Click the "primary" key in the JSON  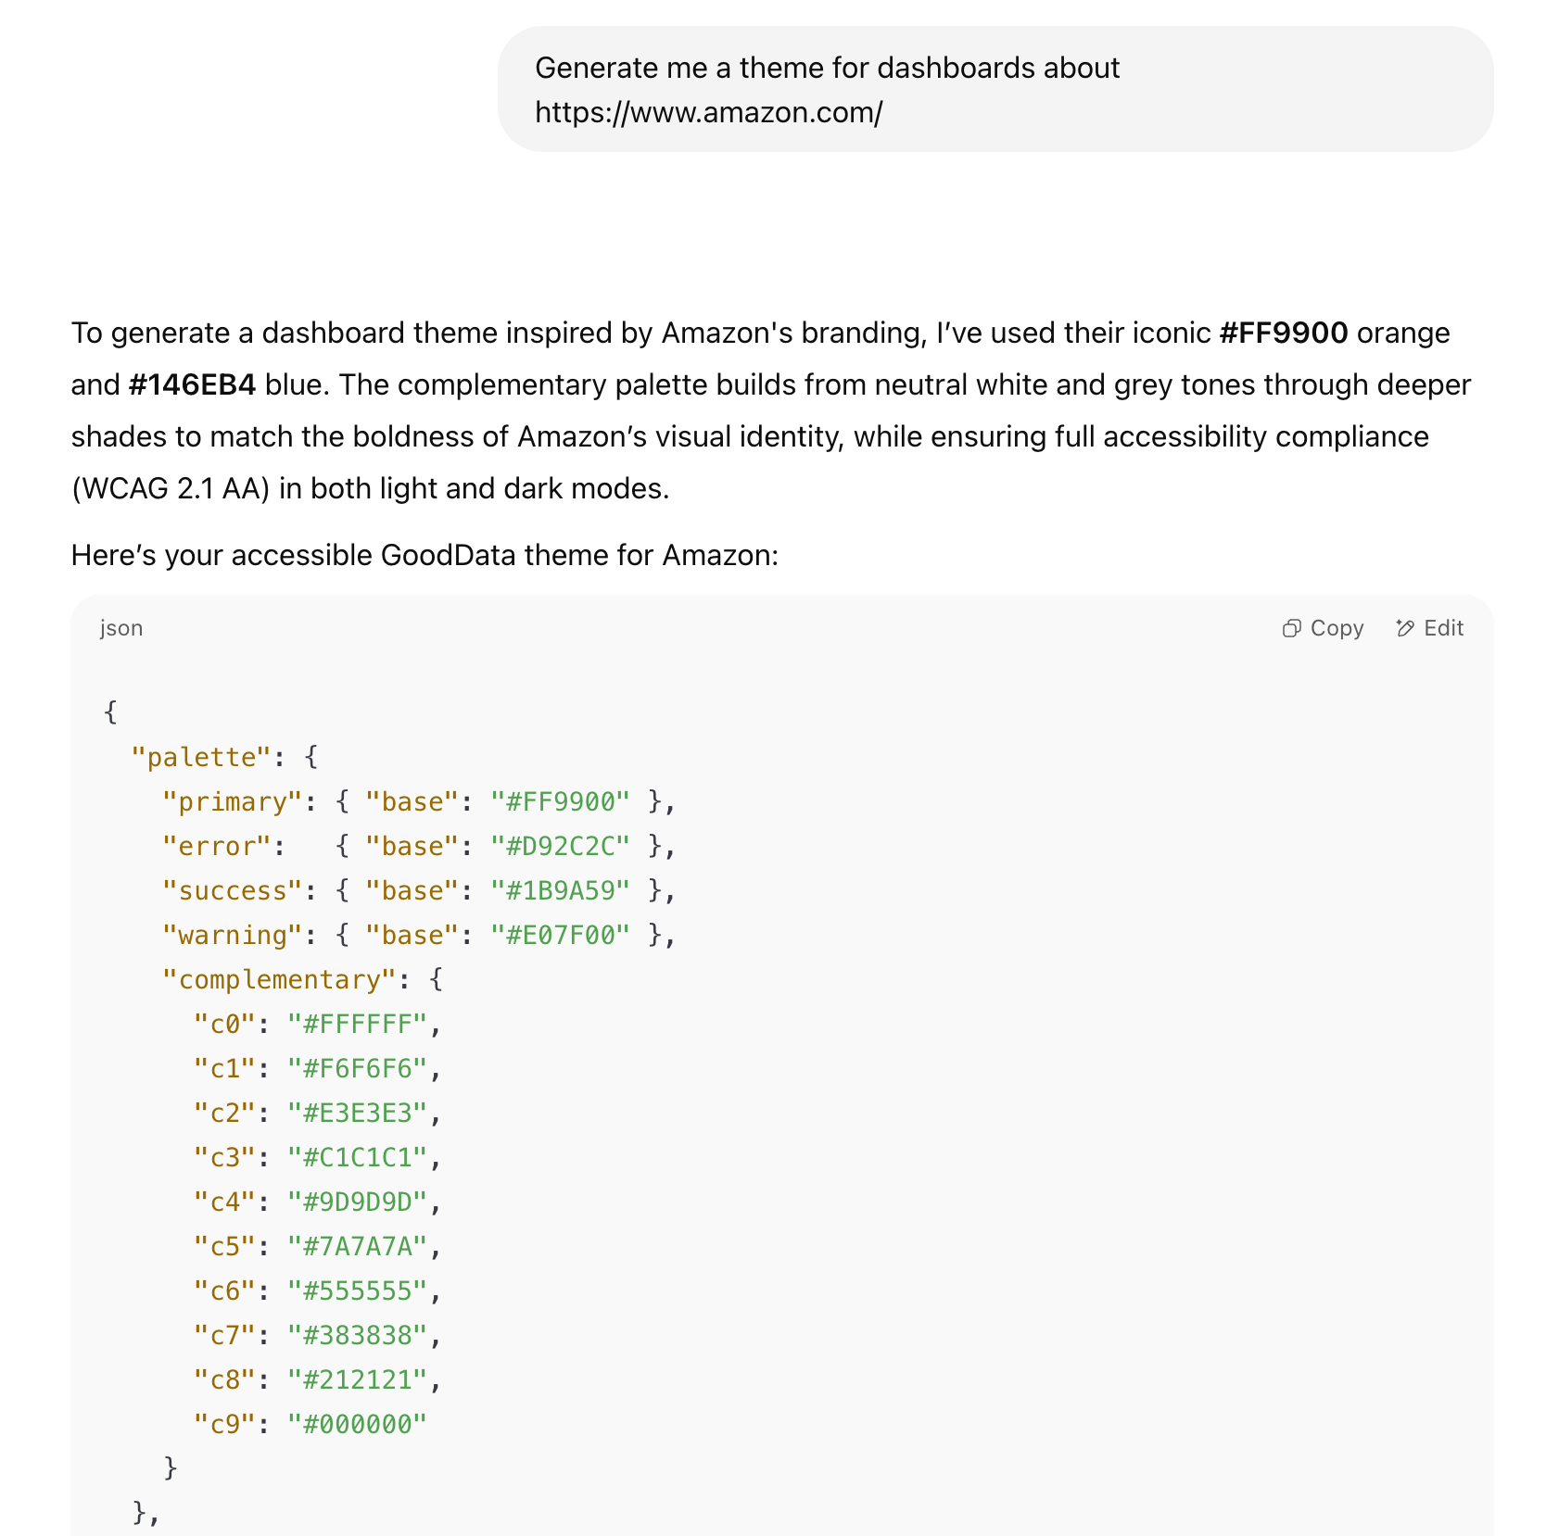click(x=233, y=801)
